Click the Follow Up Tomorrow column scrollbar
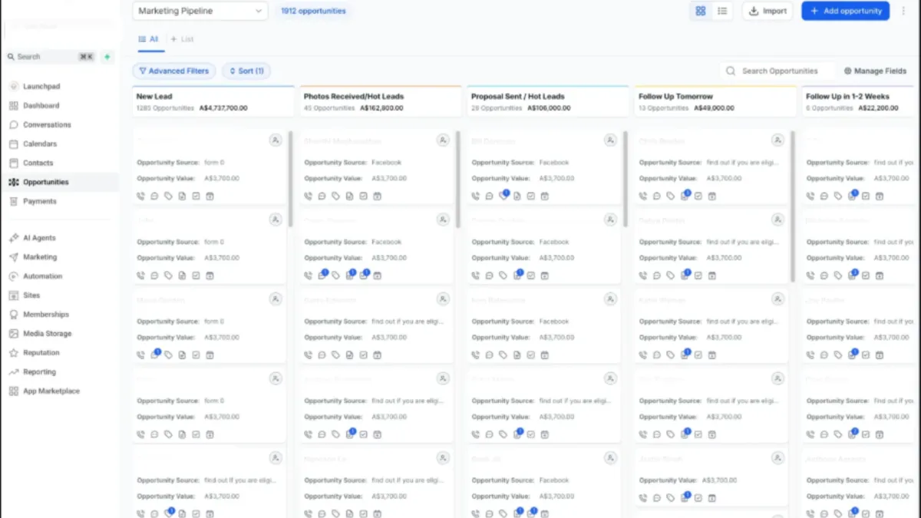The image size is (921, 518). pyautogui.click(x=793, y=206)
